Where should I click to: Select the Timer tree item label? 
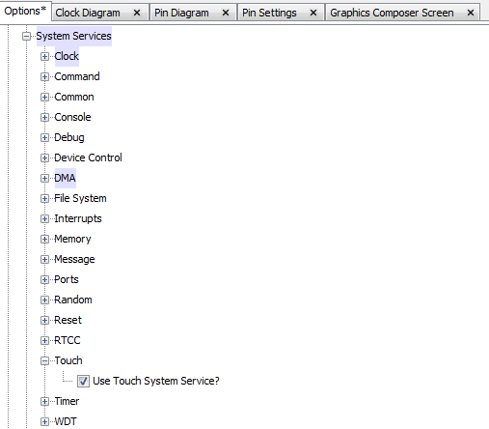[67, 401]
